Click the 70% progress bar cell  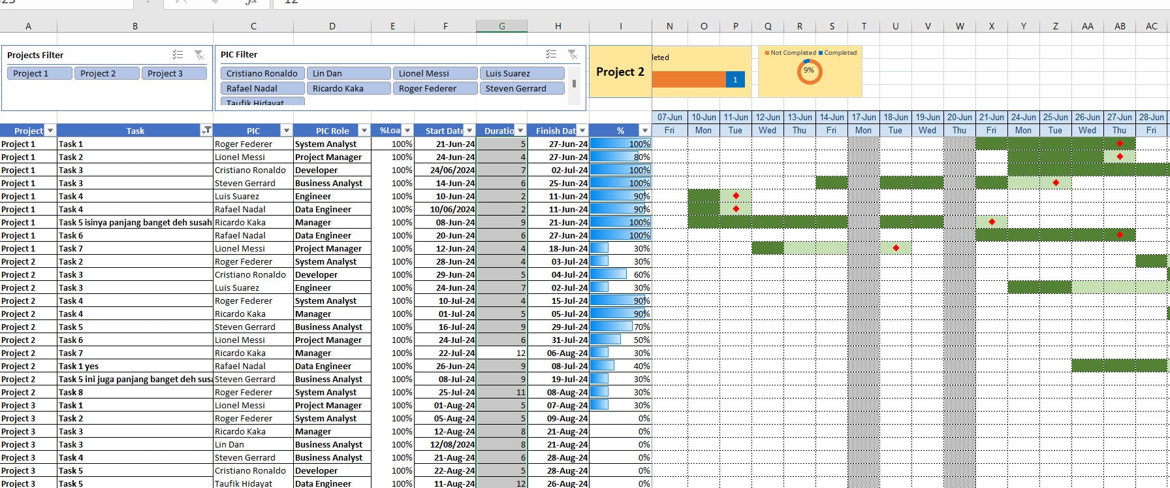[x=620, y=327]
